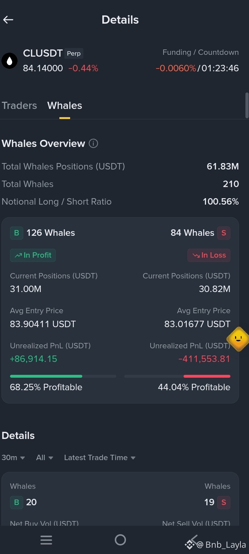Click the In Loss tag

[209, 255]
